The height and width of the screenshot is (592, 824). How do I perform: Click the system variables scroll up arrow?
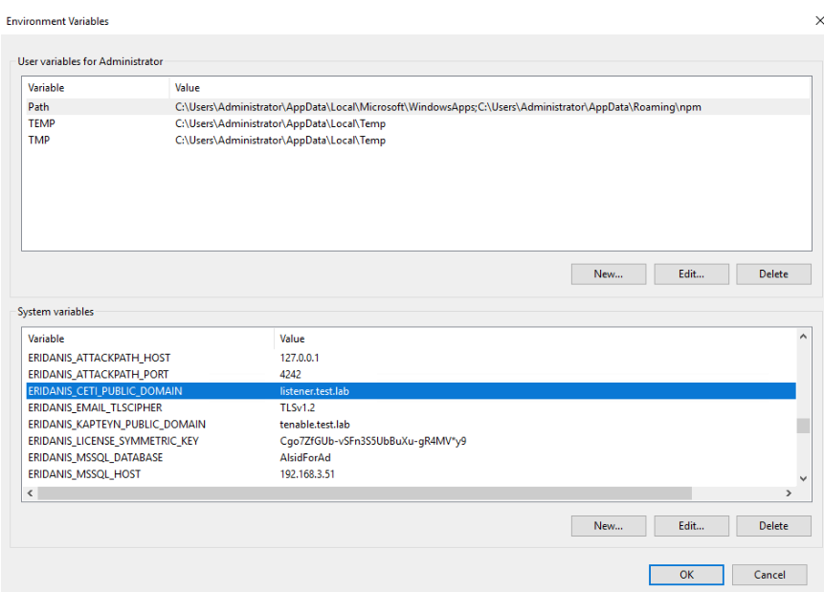pyautogui.click(x=803, y=337)
